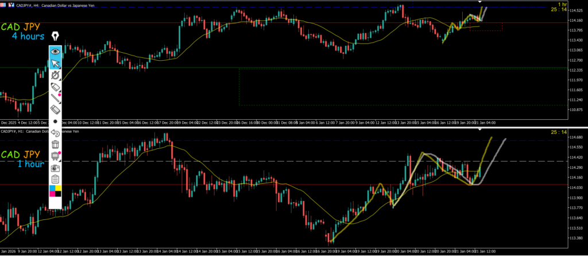Open the CMYK color palette swatch
The width and height of the screenshot is (588, 256).
point(56,191)
